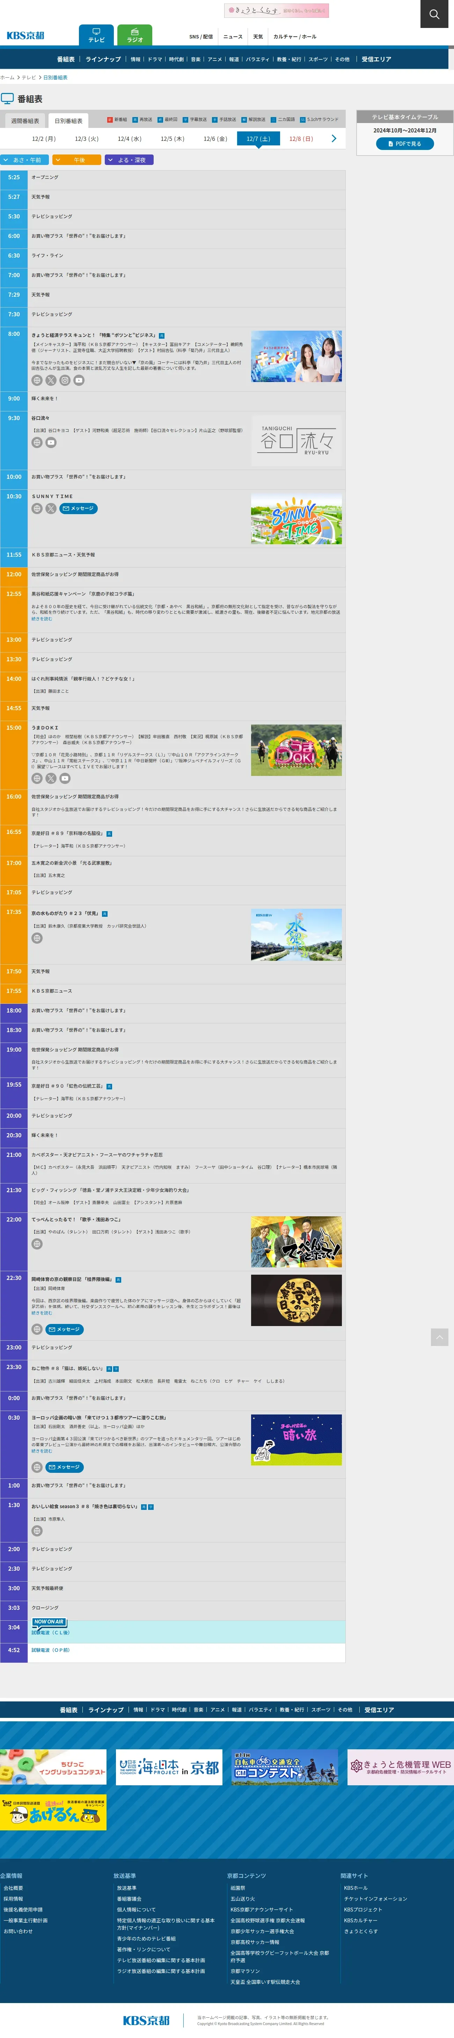Open website globe icon for ヨーロッパ企画の暗い旅
This screenshot has height=2038, width=454.
click(x=36, y=1467)
